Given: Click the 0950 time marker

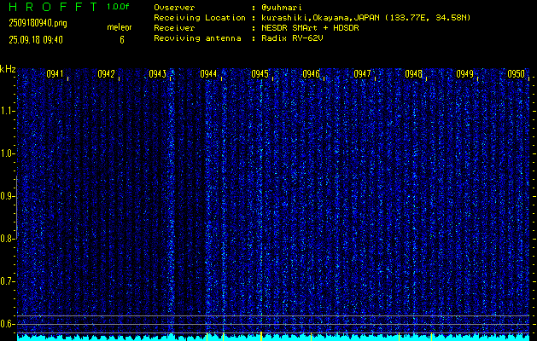Looking at the screenshot, I should tap(516, 74).
